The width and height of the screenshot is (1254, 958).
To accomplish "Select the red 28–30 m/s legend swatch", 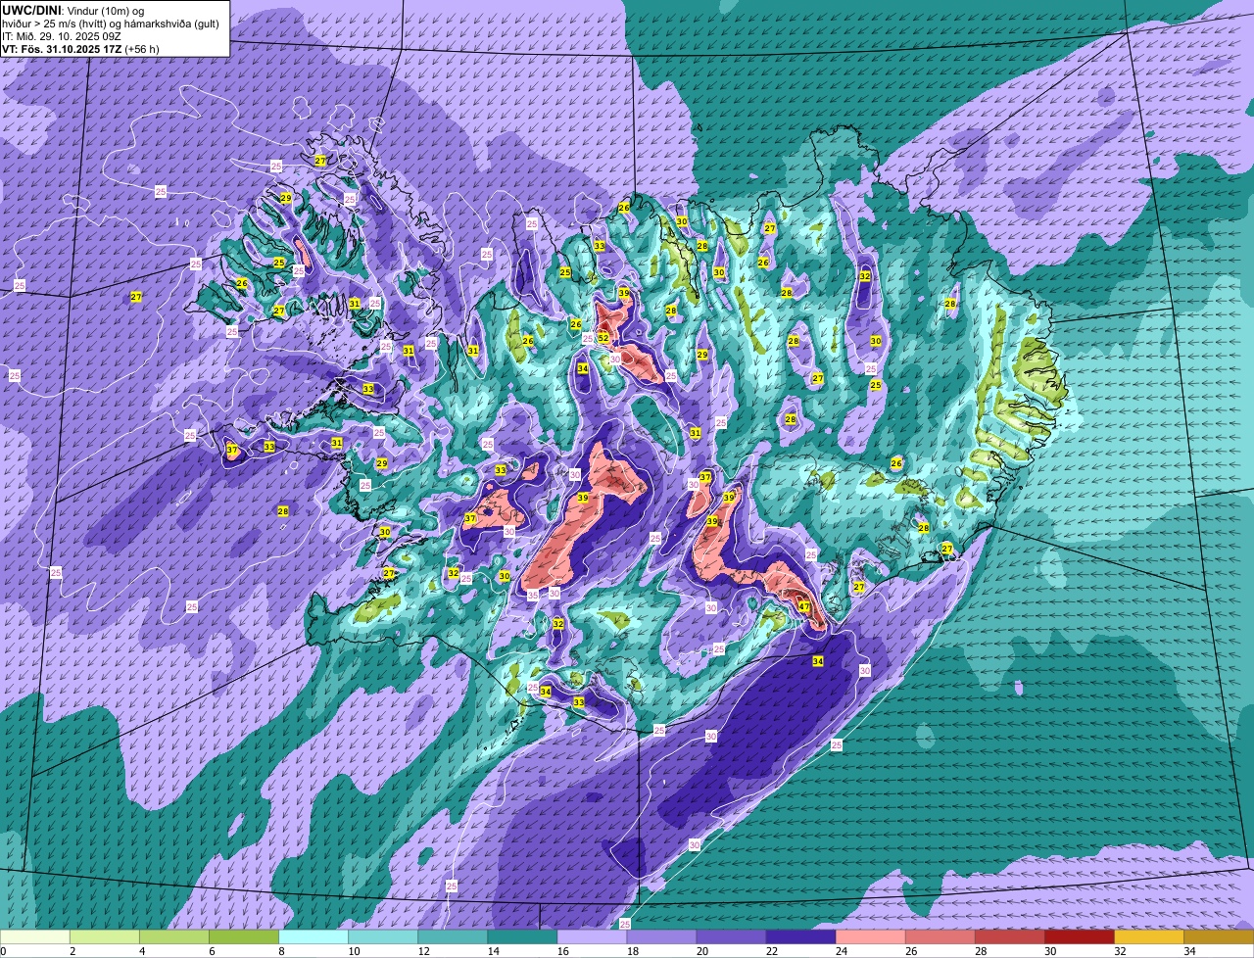I will tap(1009, 936).
